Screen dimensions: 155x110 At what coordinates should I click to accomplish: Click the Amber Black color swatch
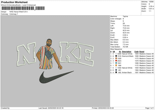pyautogui.click(x=116, y=72)
